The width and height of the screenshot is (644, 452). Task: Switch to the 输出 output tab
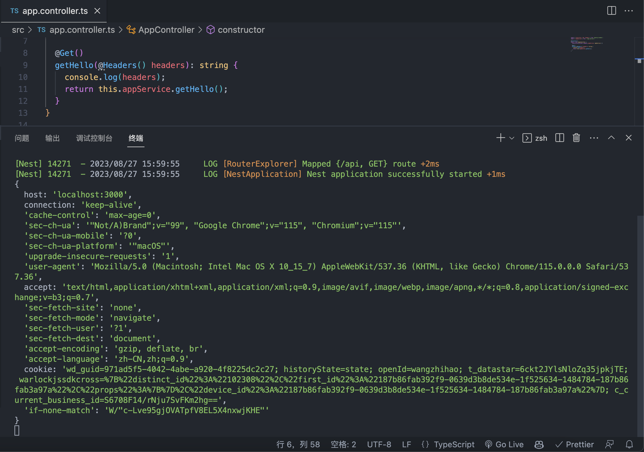53,138
